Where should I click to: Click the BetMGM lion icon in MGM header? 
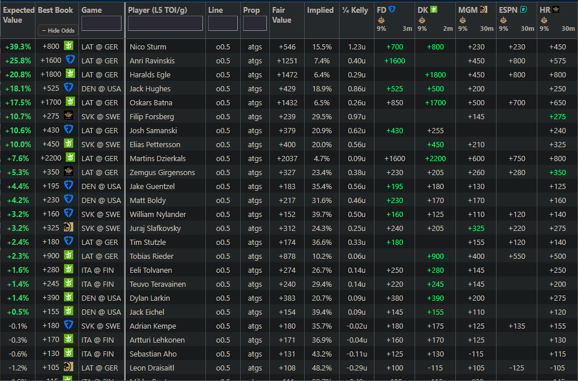point(484,9)
